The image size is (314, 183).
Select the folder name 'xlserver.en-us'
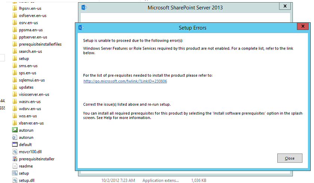click(x=31, y=123)
